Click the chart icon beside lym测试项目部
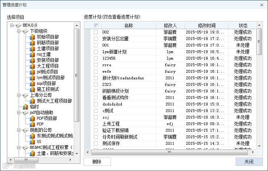This screenshot has width=268, height=171. tap(32, 77)
